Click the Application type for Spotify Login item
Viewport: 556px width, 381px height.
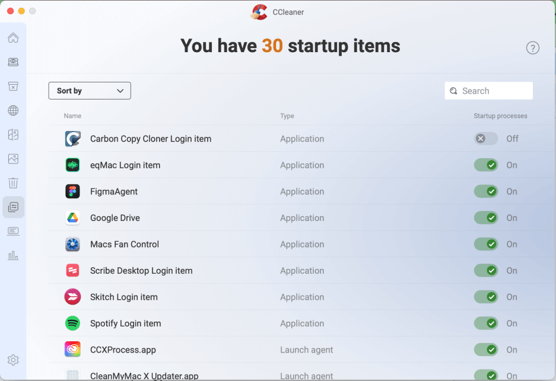[x=302, y=324]
